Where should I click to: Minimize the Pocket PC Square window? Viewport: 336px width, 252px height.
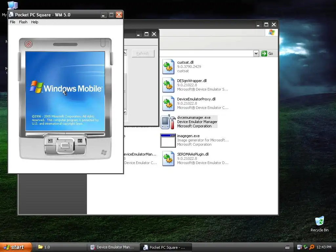(103, 15)
